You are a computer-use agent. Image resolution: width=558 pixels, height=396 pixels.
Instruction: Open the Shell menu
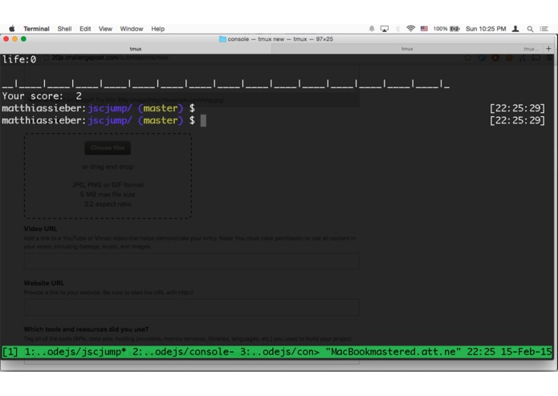point(64,29)
